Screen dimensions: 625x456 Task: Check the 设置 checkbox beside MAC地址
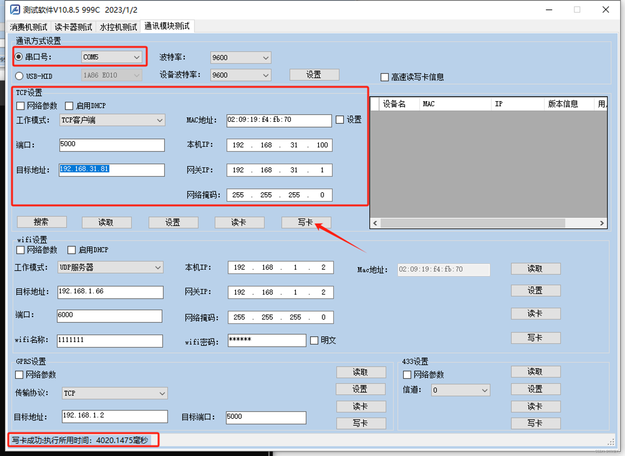click(x=340, y=120)
